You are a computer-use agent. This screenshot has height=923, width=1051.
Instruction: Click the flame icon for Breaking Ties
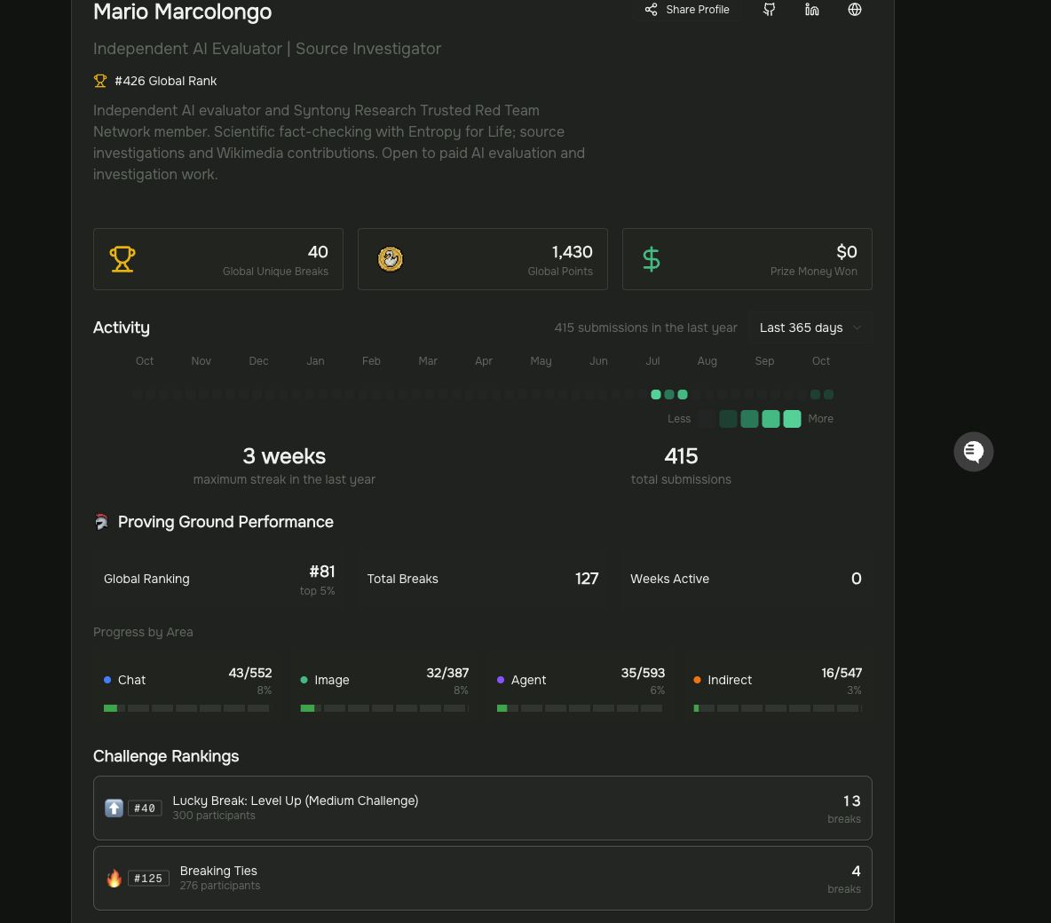pyautogui.click(x=115, y=878)
